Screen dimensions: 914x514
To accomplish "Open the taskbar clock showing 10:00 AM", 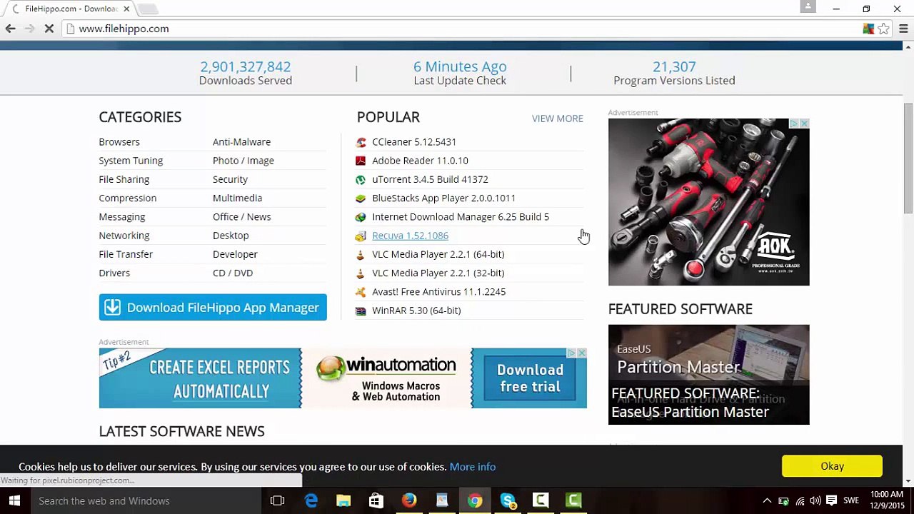I will (887, 500).
